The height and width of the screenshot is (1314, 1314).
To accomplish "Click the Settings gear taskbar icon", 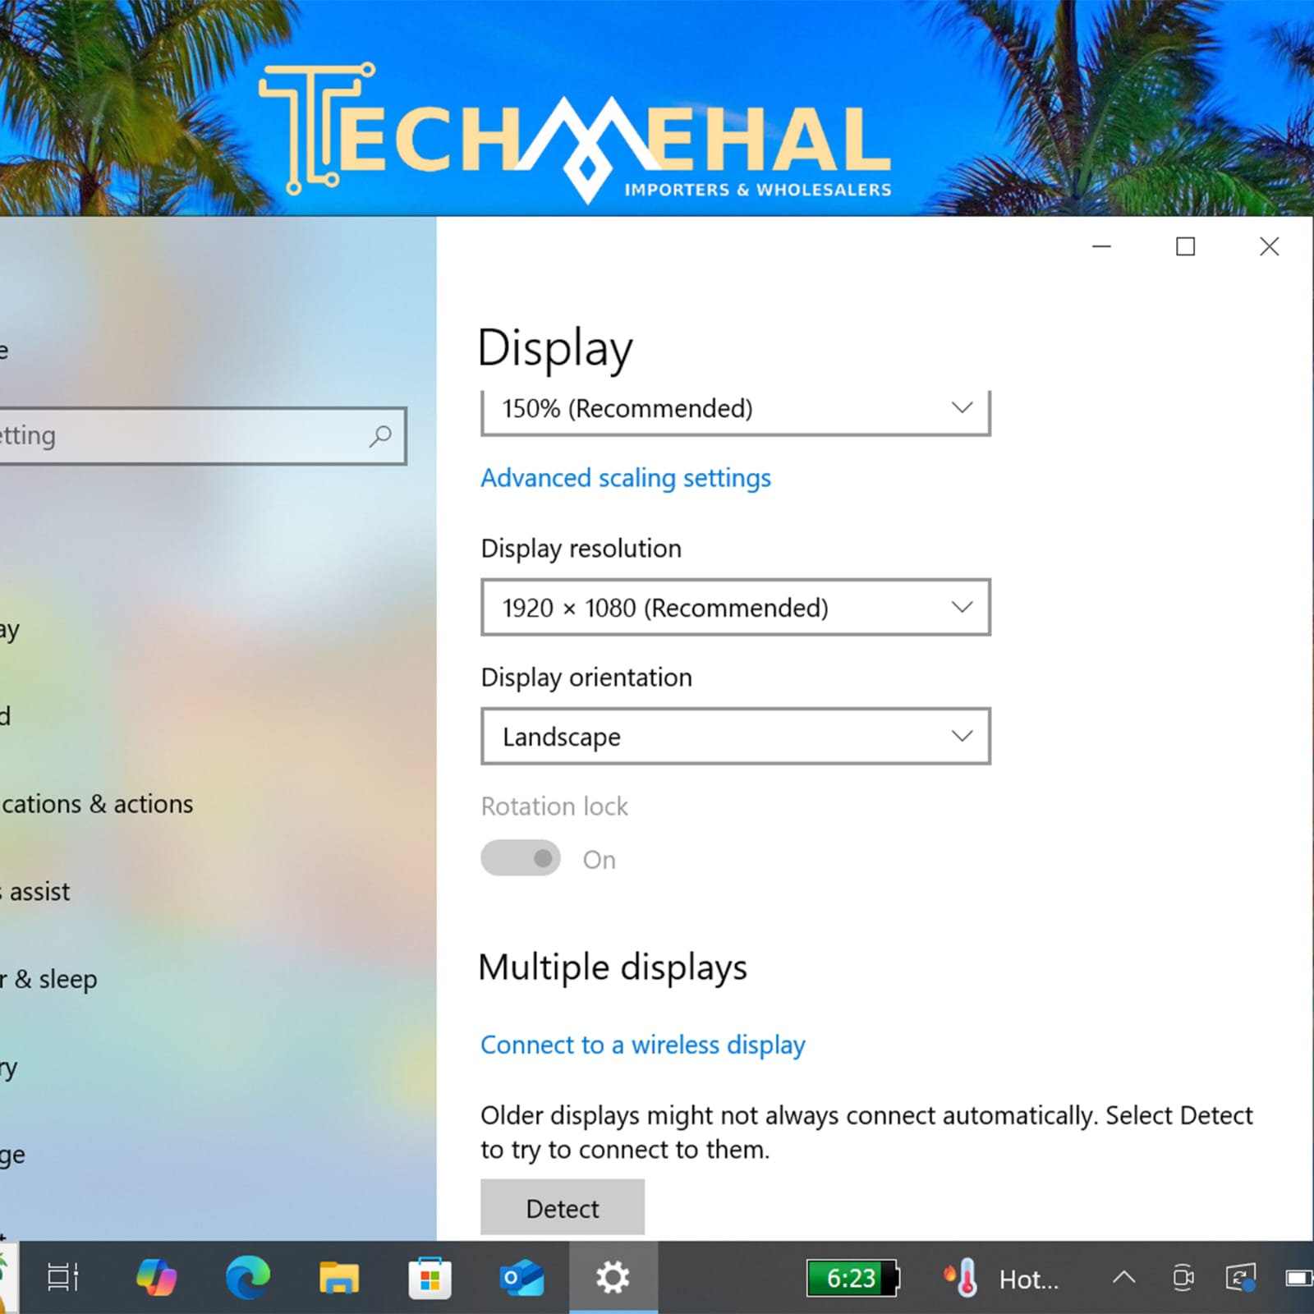I will [613, 1278].
